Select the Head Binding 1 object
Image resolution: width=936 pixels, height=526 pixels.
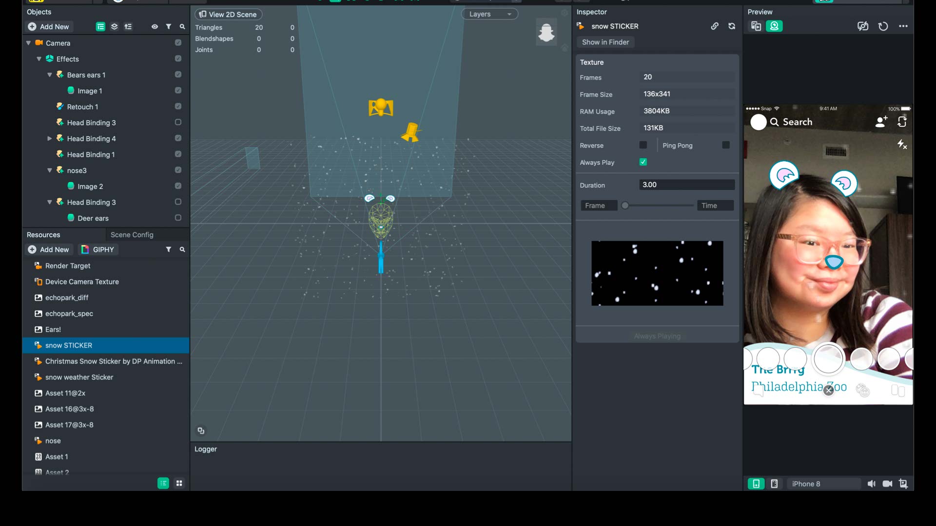[x=91, y=154]
